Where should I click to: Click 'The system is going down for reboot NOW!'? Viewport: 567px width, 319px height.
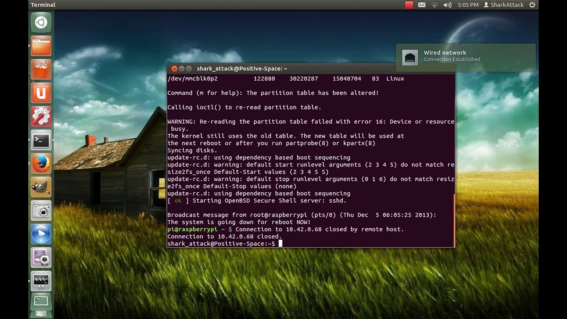[x=239, y=222]
